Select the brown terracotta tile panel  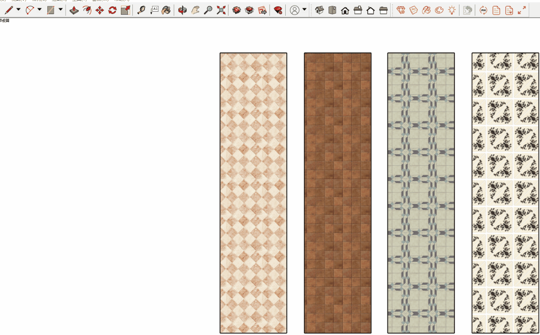click(x=337, y=193)
